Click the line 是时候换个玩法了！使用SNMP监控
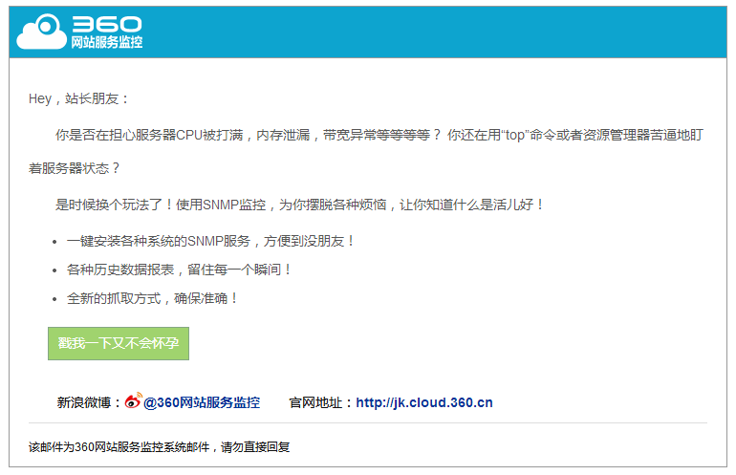The height and width of the screenshot is (475, 736). pos(299,205)
